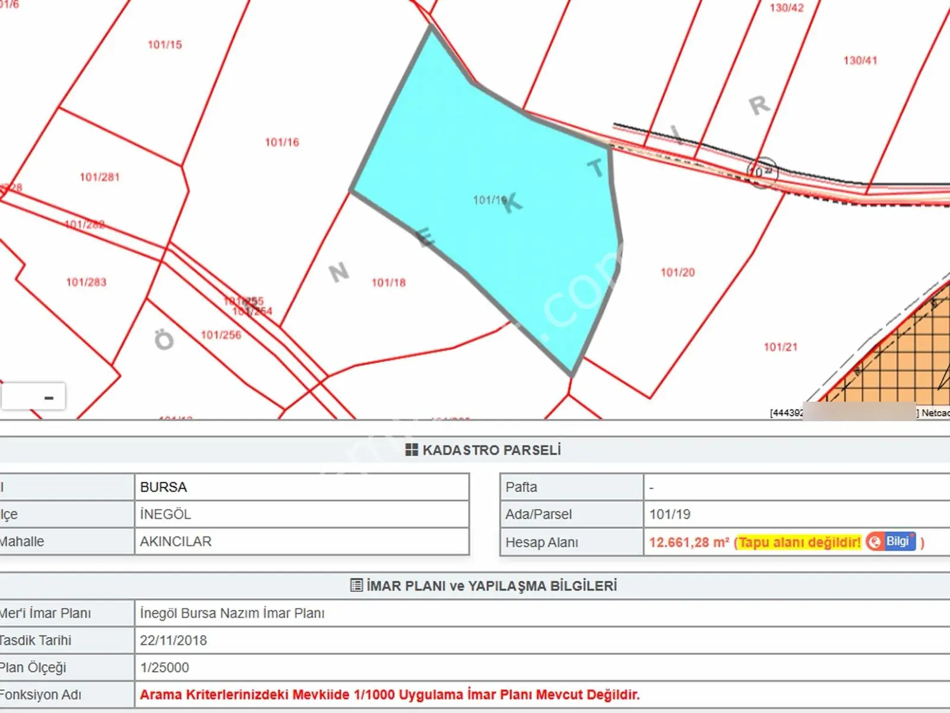Viewport: 950px width, 713px height.
Task: Click the İMAR PLANI section list icon
Action: pyautogui.click(x=356, y=585)
